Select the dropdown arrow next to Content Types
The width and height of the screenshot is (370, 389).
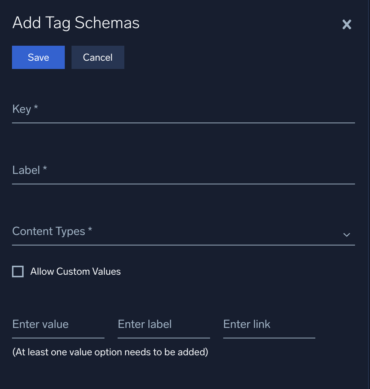click(346, 235)
